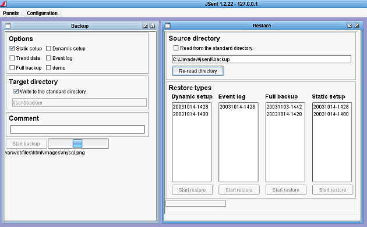This screenshot has height=227, width=367.
Task: Open the Panels menu
Action: coord(10,13)
